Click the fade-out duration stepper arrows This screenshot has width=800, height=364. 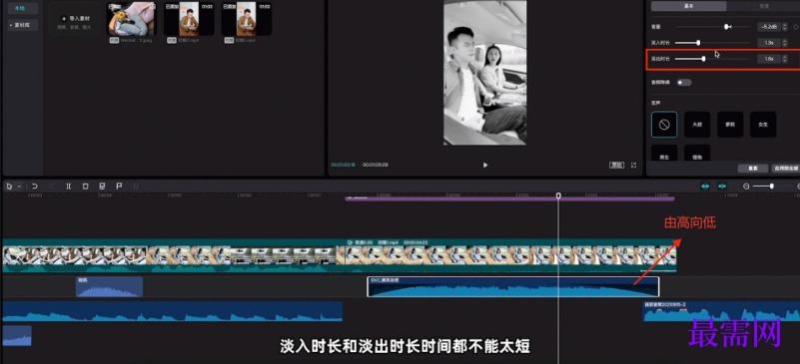pos(784,59)
